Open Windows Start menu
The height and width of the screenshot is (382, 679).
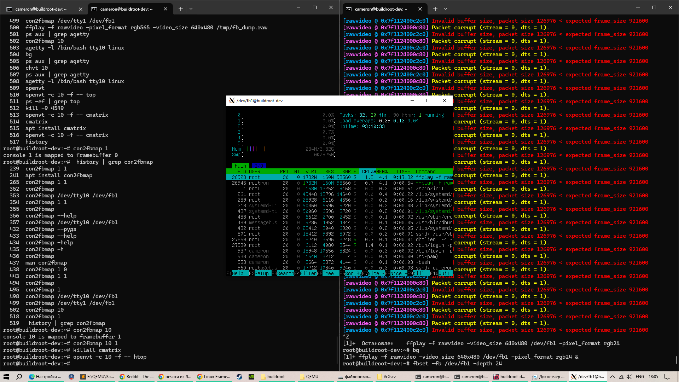point(6,377)
